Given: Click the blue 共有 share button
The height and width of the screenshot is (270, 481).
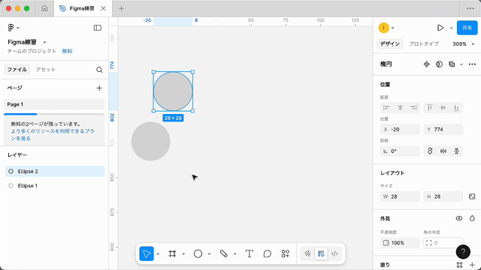Looking at the screenshot, I should click(x=467, y=28).
